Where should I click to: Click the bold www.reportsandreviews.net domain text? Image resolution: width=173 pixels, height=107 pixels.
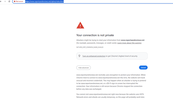[x=133, y=40]
